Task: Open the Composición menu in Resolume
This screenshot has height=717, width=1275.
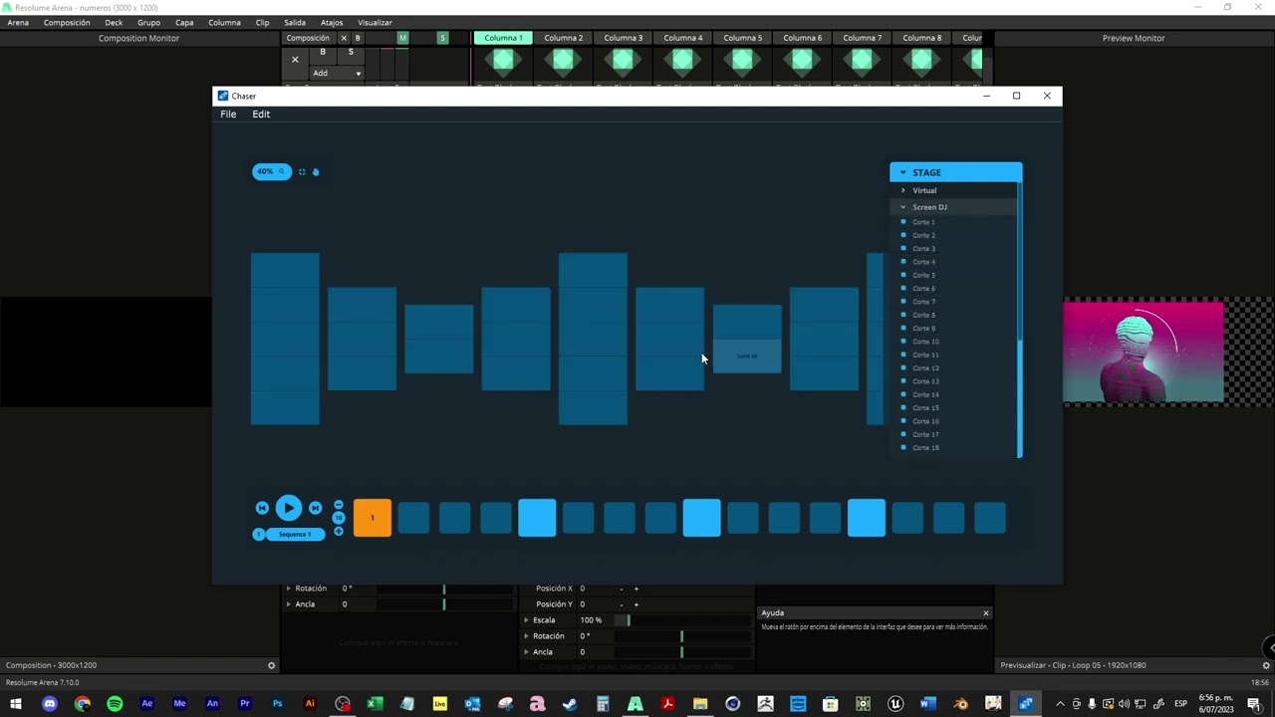Action: 67,22
